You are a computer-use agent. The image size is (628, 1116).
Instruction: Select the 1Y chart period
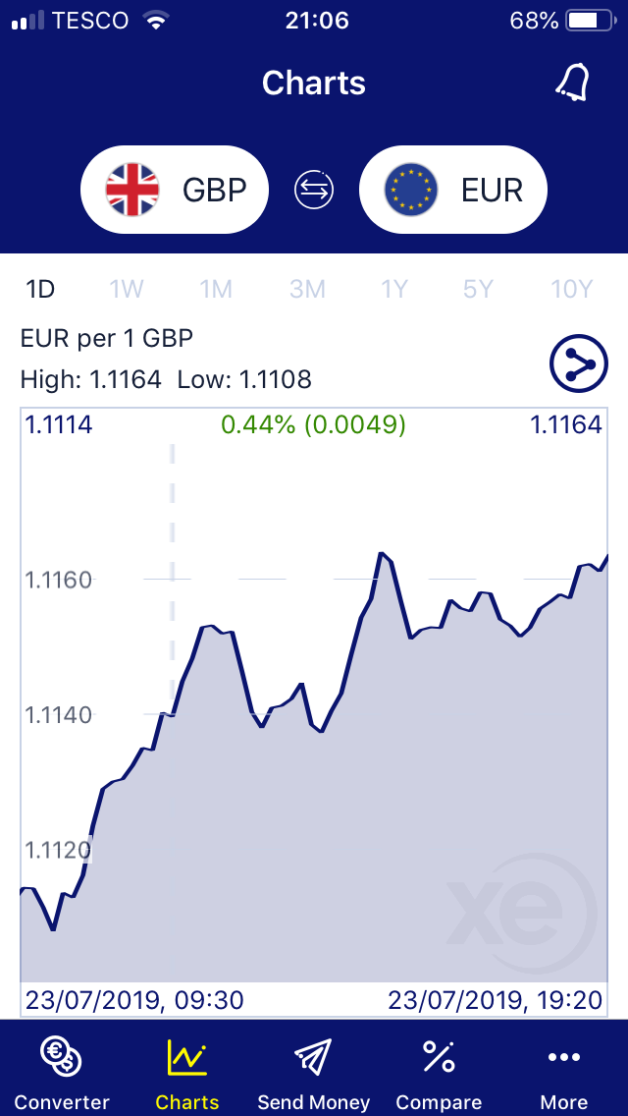[394, 289]
